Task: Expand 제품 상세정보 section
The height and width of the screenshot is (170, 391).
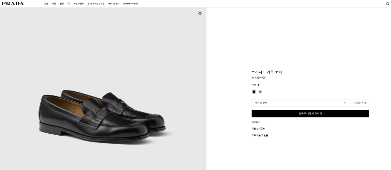Action: click(258, 128)
